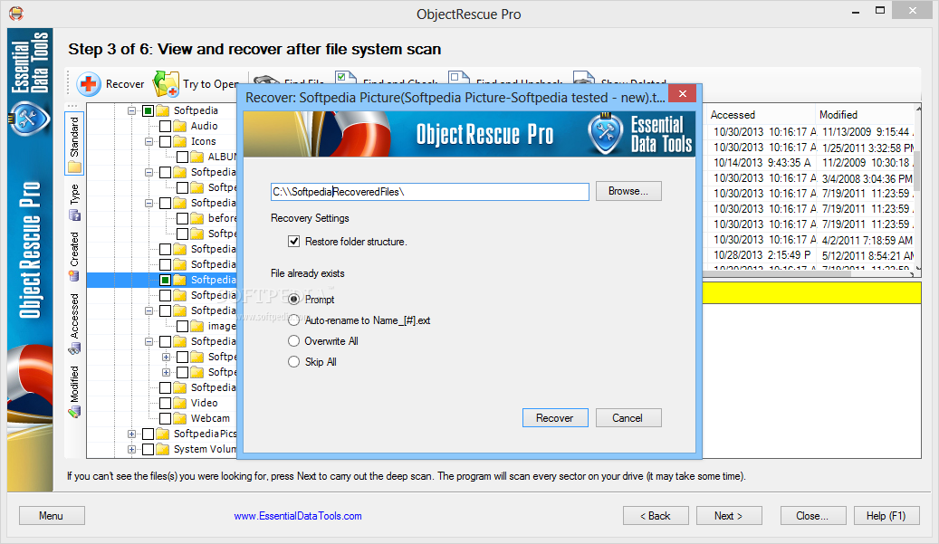
Task: Switch to the Modified view tab
Action: pos(74,391)
